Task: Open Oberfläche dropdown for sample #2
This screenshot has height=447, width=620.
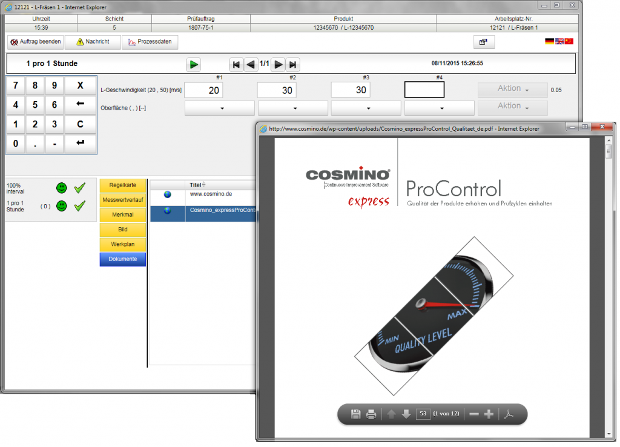Action: (293, 108)
